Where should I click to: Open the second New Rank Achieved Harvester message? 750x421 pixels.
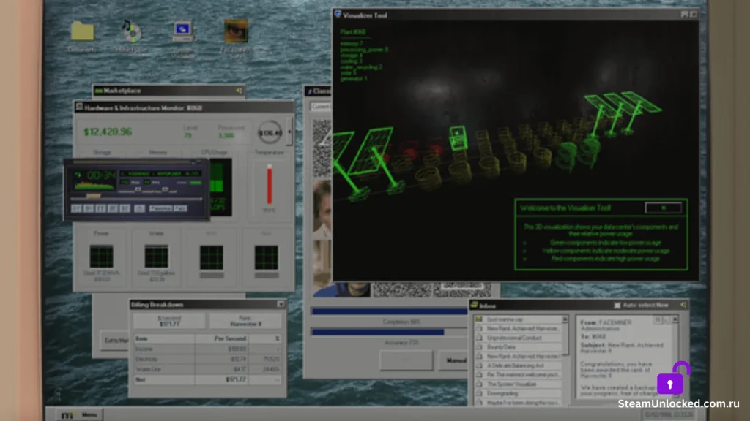tap(518, 356)
